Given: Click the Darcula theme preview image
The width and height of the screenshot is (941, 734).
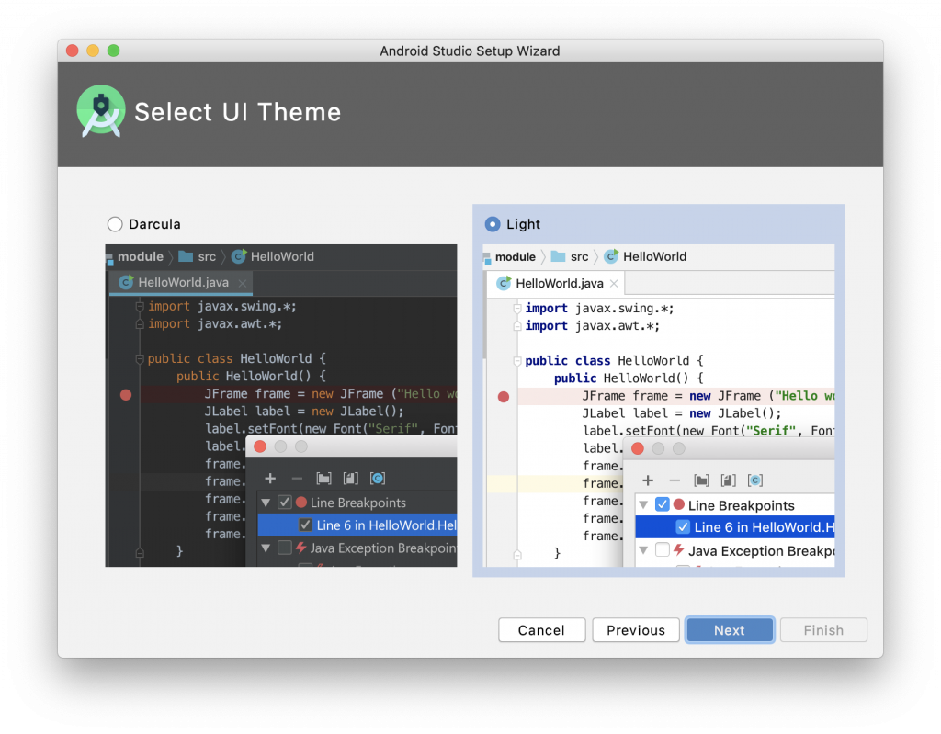Looking at the screenshot, I should click(281, 405).
